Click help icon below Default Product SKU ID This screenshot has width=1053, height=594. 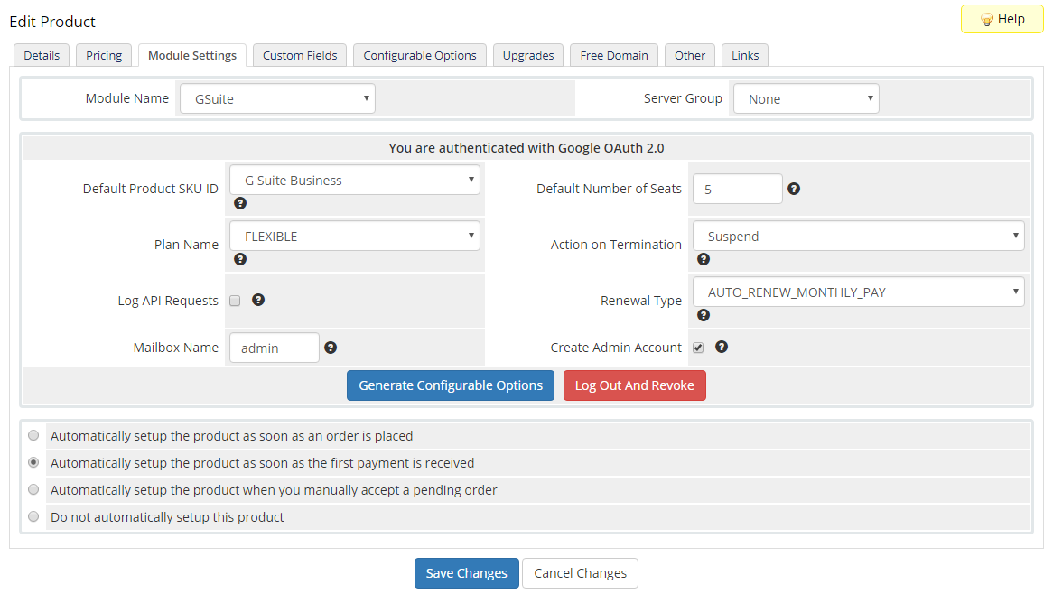[240, 203]
